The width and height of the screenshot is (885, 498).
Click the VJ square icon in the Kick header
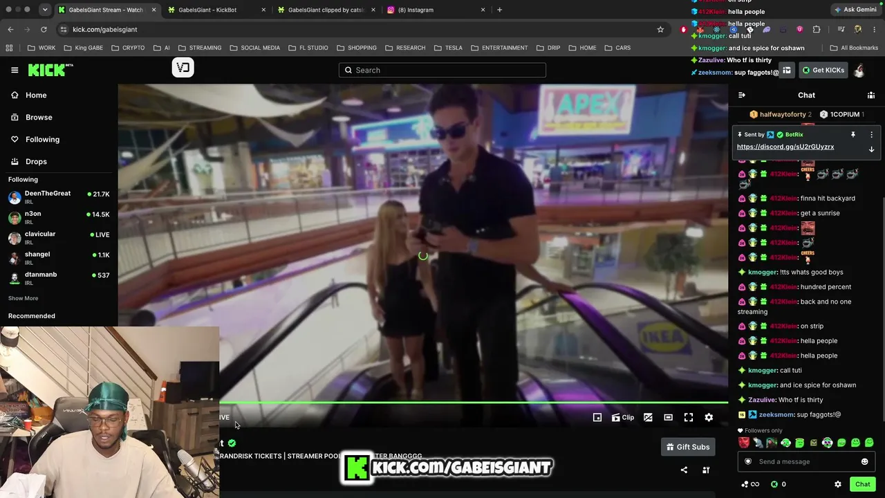tap(183, 68)
